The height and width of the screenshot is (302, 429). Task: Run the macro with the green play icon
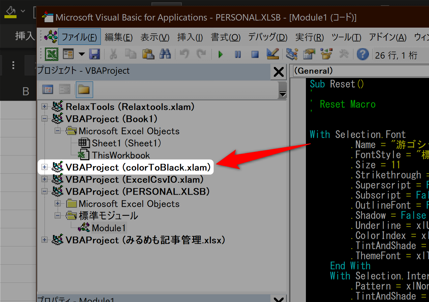tap(221, 54)
